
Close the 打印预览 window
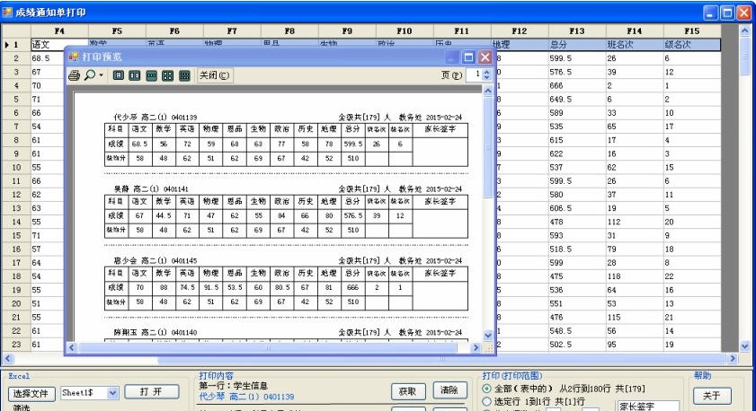(x=485, y=57)
